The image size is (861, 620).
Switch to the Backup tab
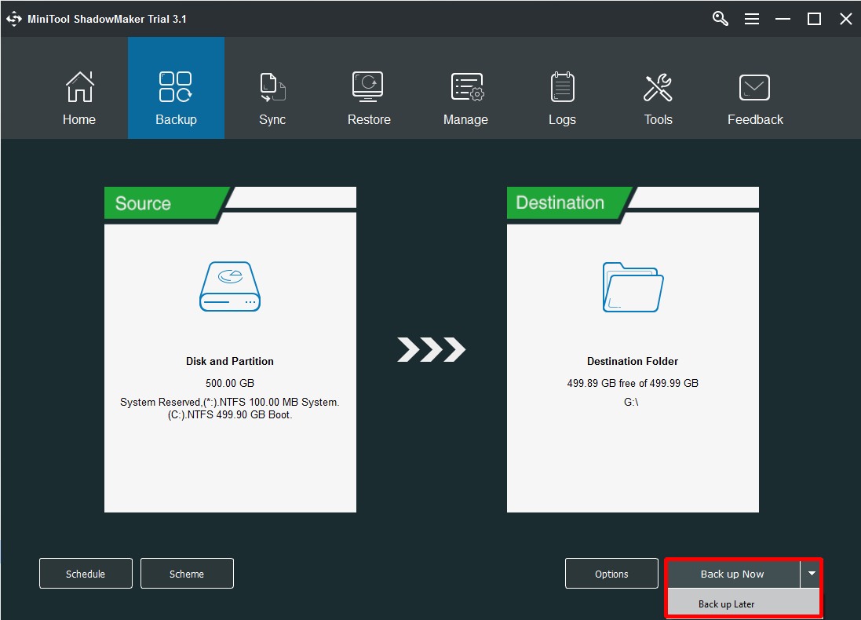coord(176,88)
